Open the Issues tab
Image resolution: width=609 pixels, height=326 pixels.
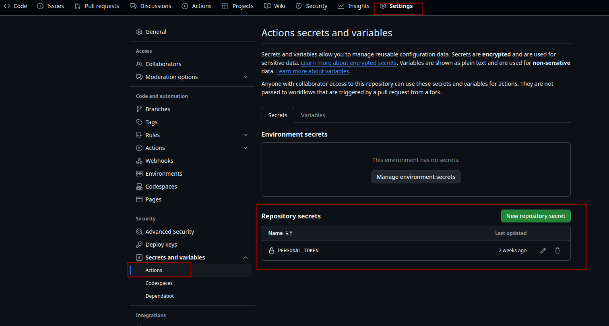[x=51, y=6]
